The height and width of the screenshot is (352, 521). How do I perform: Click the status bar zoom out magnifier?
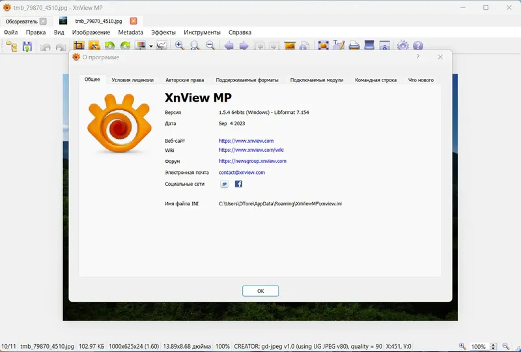coord(506,346)
